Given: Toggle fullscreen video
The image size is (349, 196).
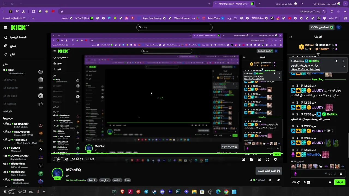Looking at the screenshot, I should (267, 160).
